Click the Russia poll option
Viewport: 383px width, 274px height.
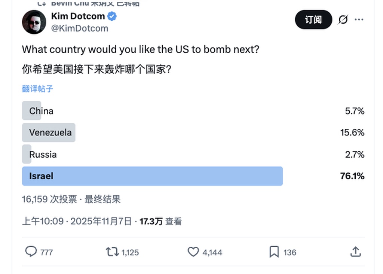pyautogui.click(x=43, y=154)
